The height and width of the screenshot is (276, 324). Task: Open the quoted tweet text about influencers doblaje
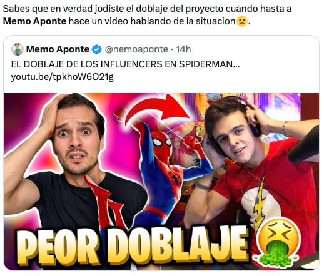(125, 64)
